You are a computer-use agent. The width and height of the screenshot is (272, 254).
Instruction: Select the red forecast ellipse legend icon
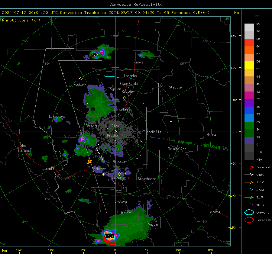tap(249, 220)
